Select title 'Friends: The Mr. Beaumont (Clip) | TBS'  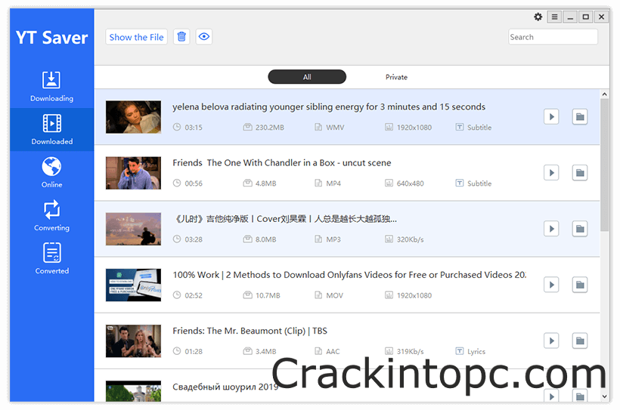tap(250, 331)
